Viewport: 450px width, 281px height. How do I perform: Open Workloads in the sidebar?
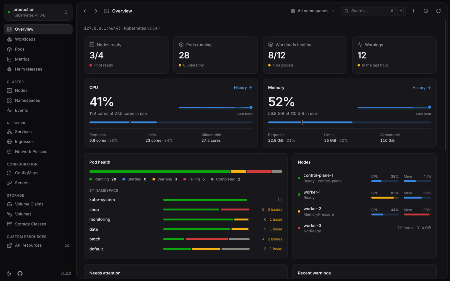(38, 39)
